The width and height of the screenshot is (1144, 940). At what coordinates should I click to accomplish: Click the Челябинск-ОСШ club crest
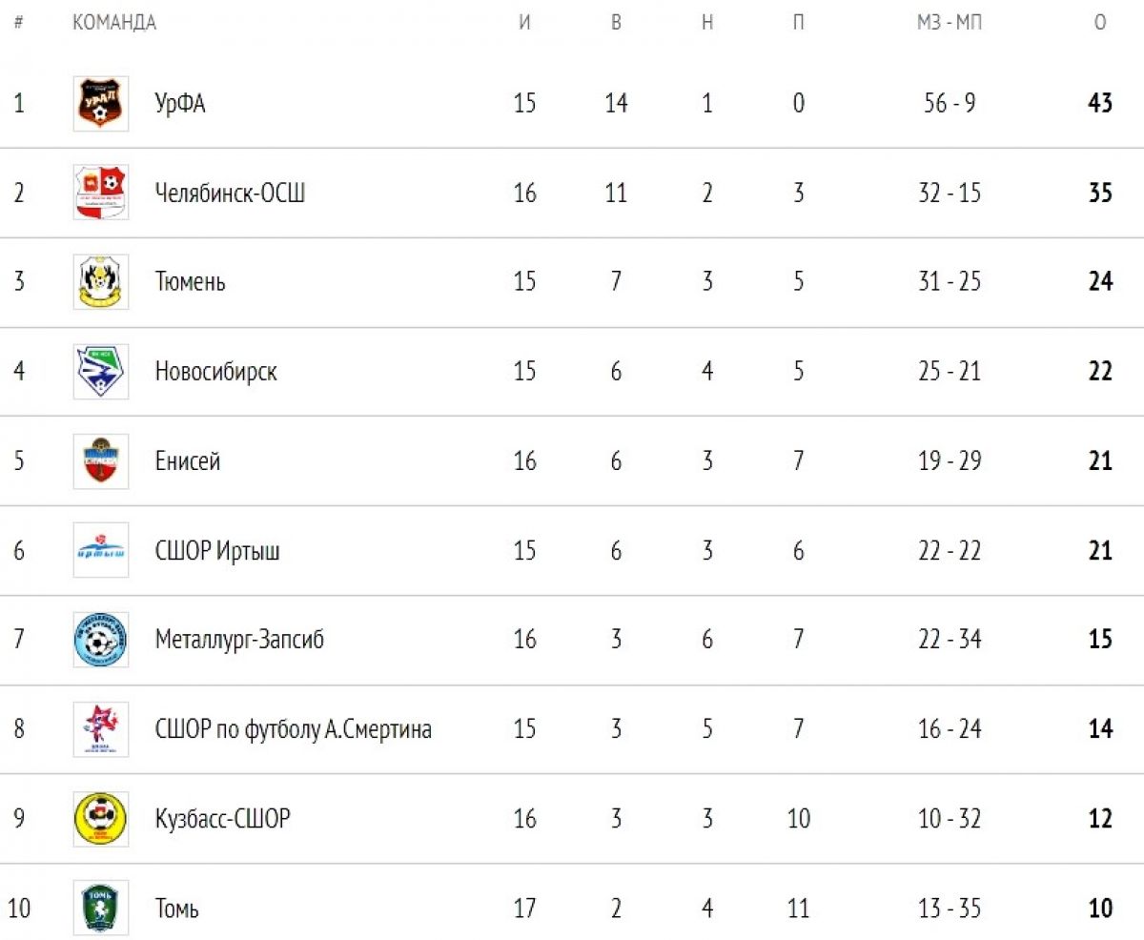[x=101, y=193]
